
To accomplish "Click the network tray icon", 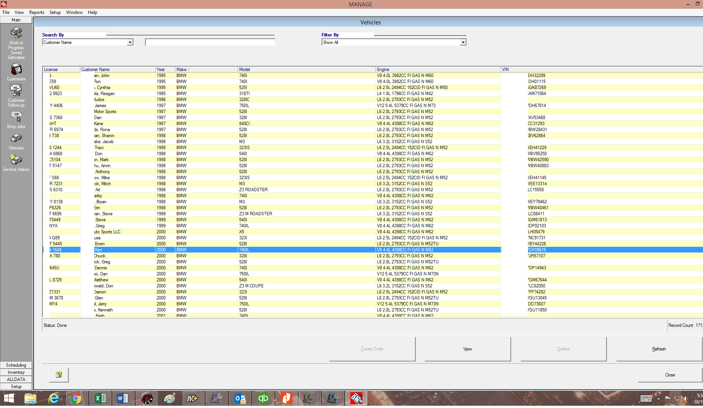I will 677,399.
